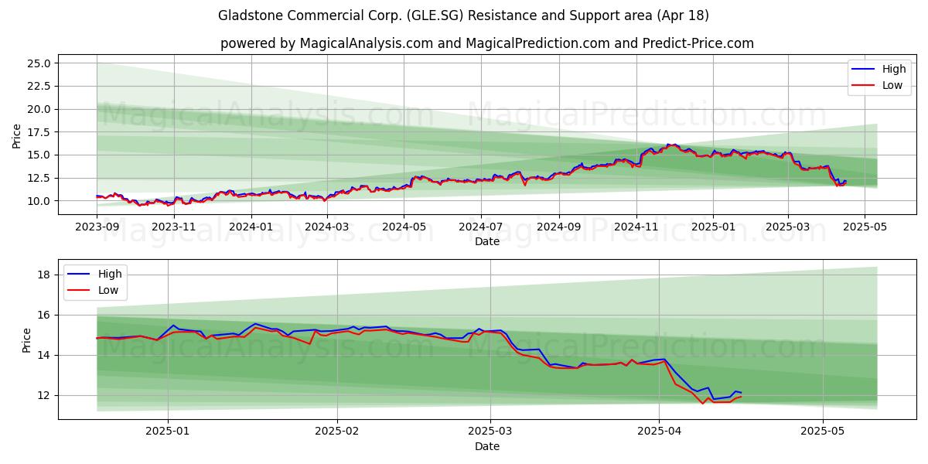Click the 2025-03 tick on top chart
Viewport: 928px width, 464px height.
coord(788,227)
